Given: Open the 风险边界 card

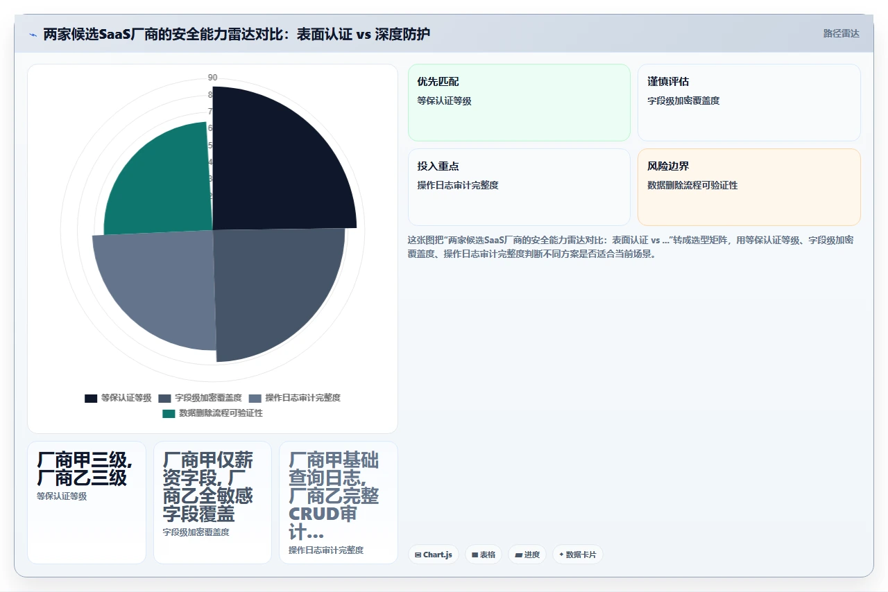Looking at the screenshot, I should click(x=749, y=187).
